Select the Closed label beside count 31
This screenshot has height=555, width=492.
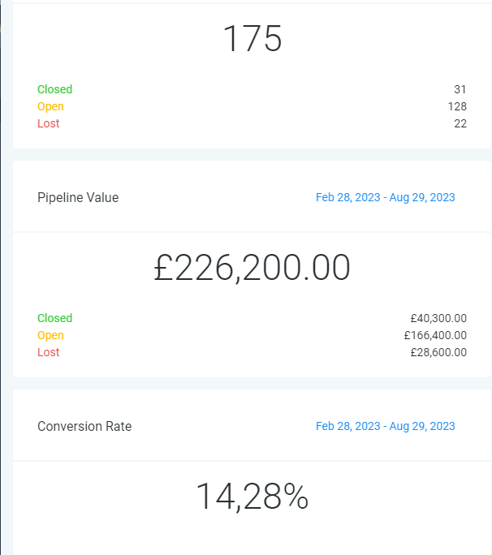[54, 89]
